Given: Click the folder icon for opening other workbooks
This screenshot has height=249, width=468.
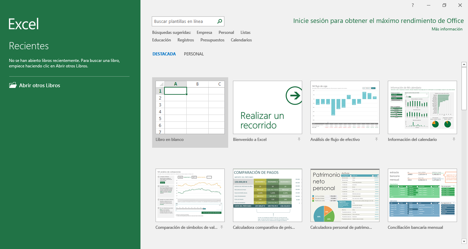Looking at the screenshot, I should [13, 86].
